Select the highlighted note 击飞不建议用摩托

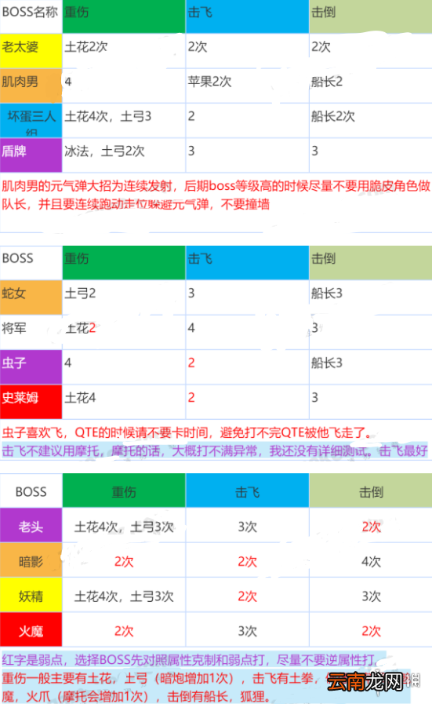point(214,450)
